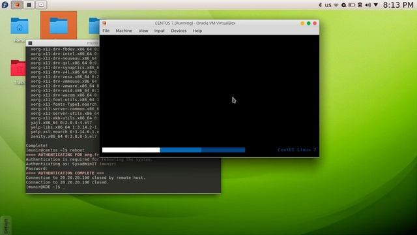
Task: Maximize VirtualBox with the green button
Action: [x=308, y=23]
